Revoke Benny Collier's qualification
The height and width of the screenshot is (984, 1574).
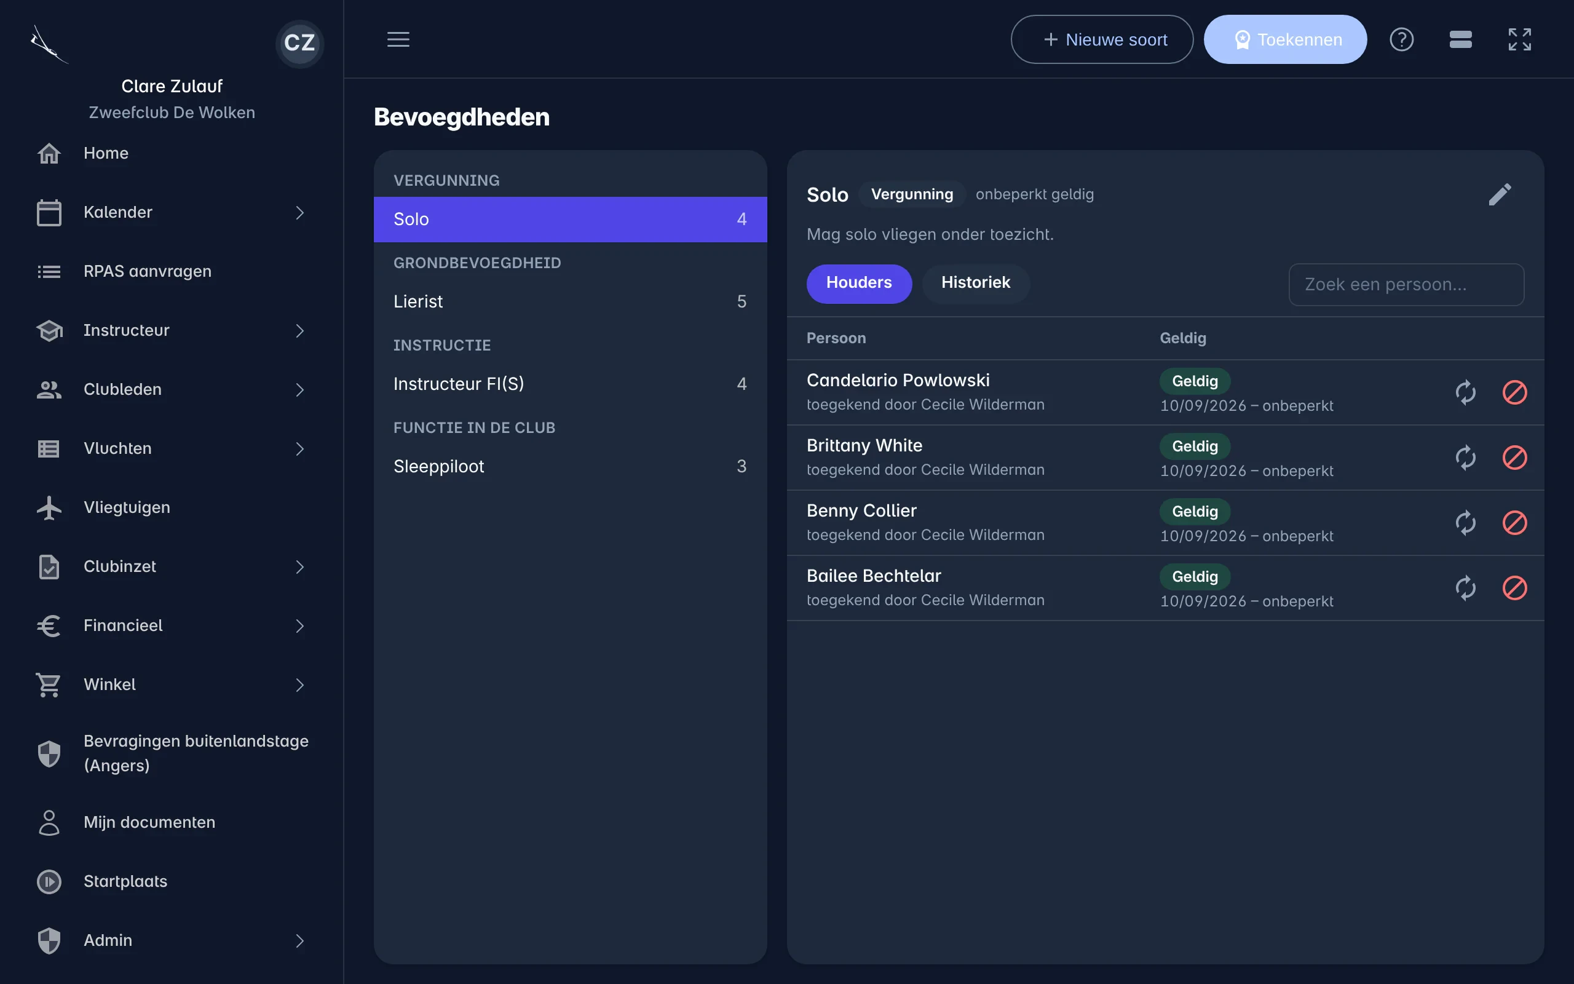click(x=1514, y=523)
